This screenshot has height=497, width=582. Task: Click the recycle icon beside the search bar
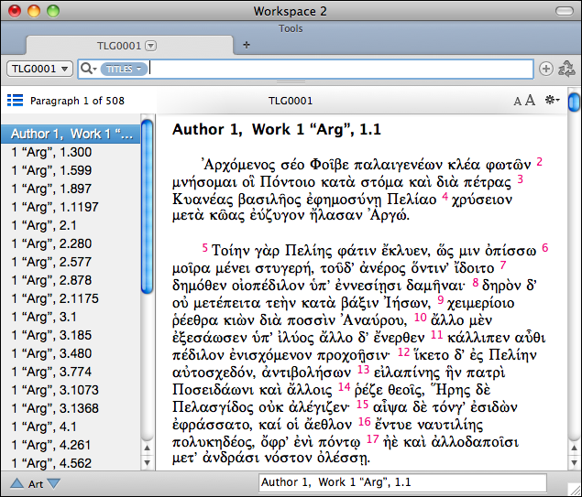click(566, 69)
